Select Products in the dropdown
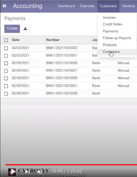 [110, 45]
